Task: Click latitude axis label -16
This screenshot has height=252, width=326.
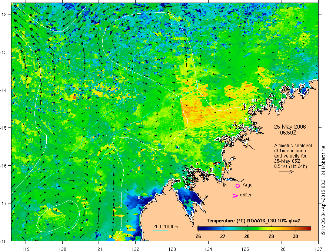Action: pyautogui.click(x=4, y=166)
